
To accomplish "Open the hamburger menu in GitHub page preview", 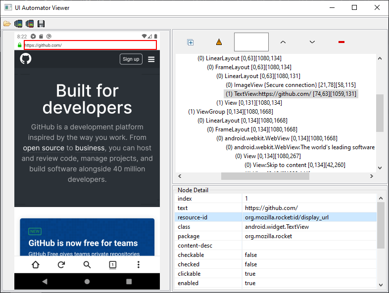I will (151, 59).
